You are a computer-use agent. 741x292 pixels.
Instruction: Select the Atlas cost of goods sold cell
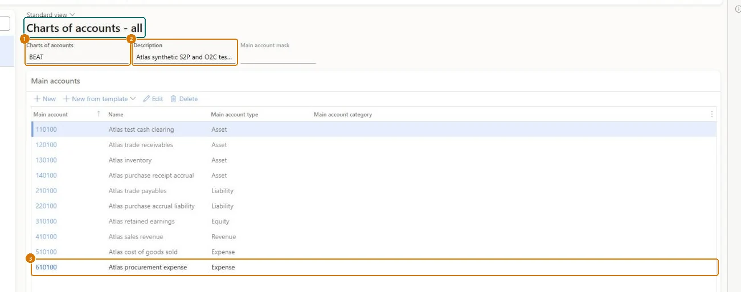coord(143,252)
